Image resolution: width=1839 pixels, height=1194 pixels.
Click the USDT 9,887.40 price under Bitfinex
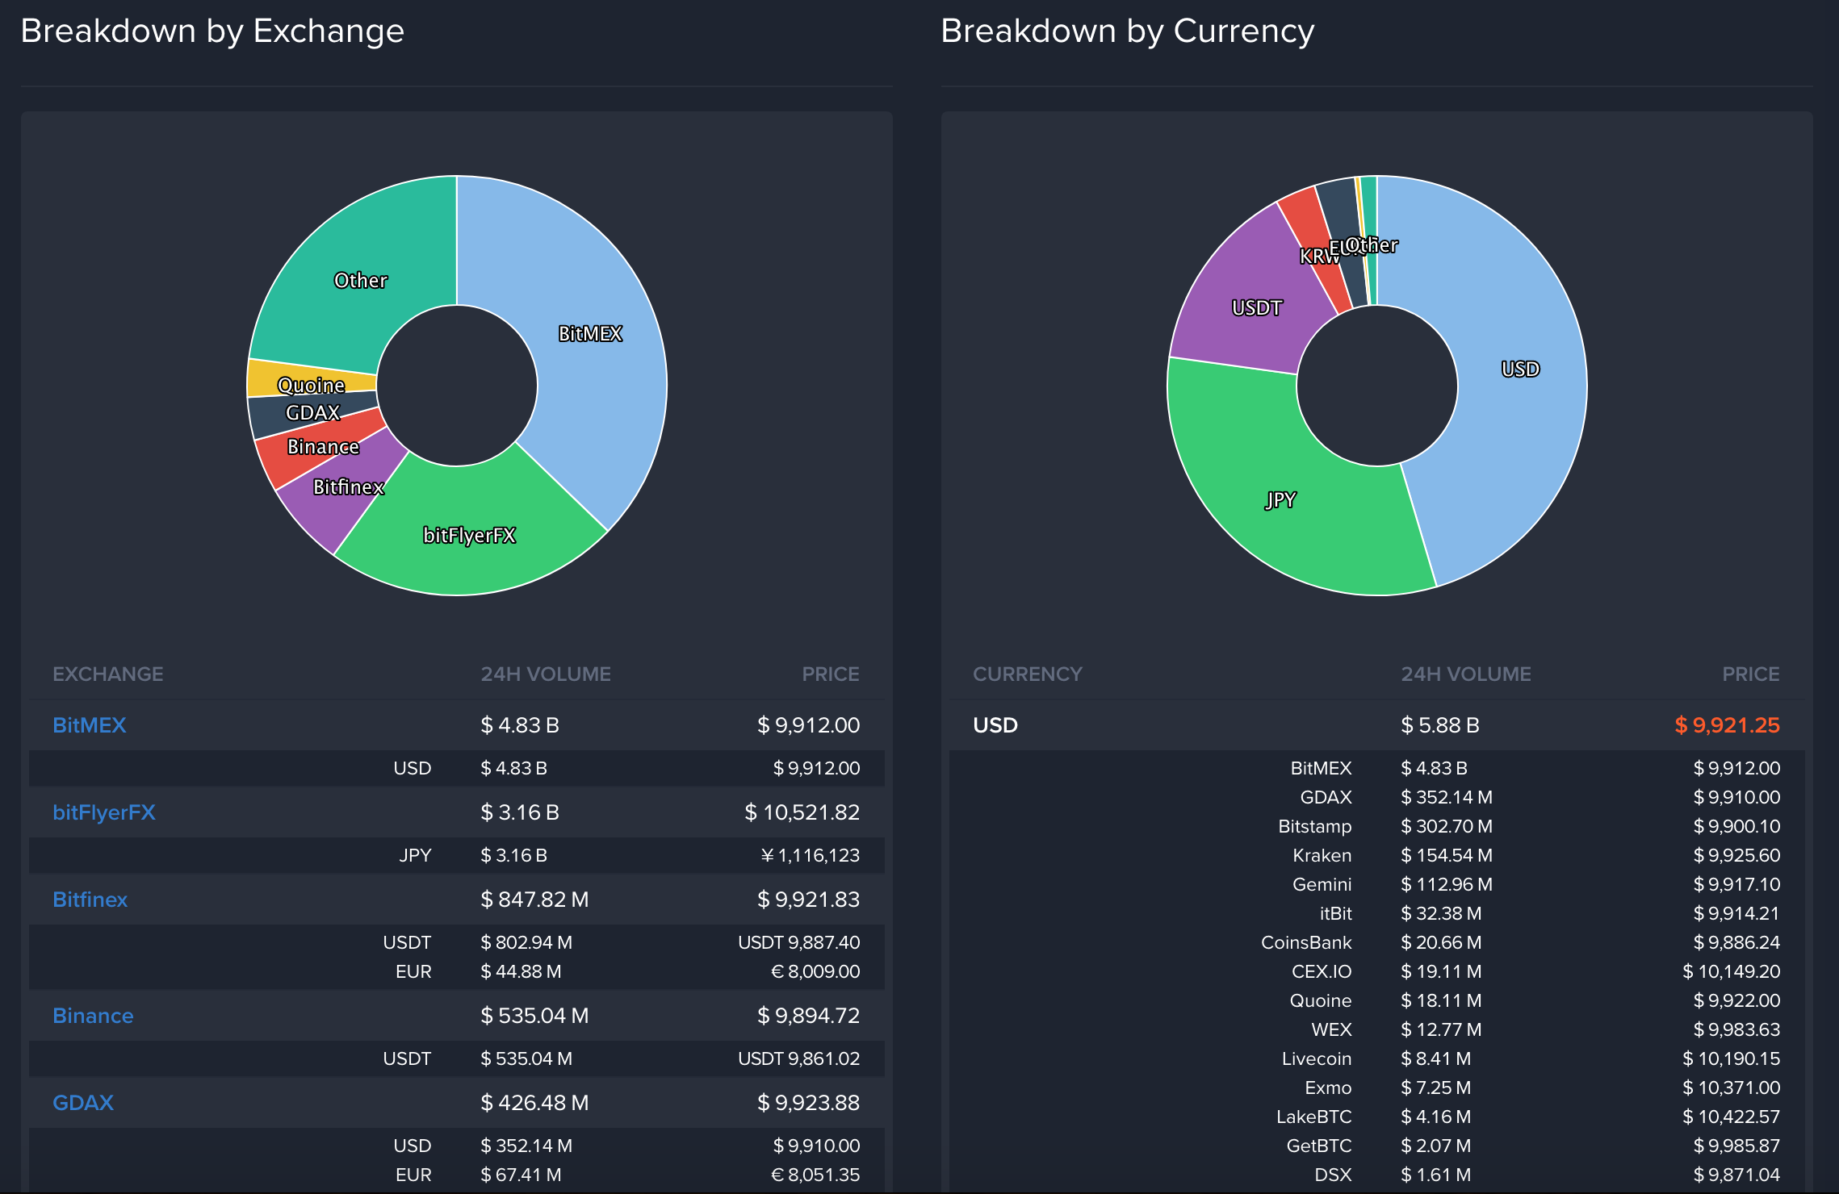[x=799, y=942]
